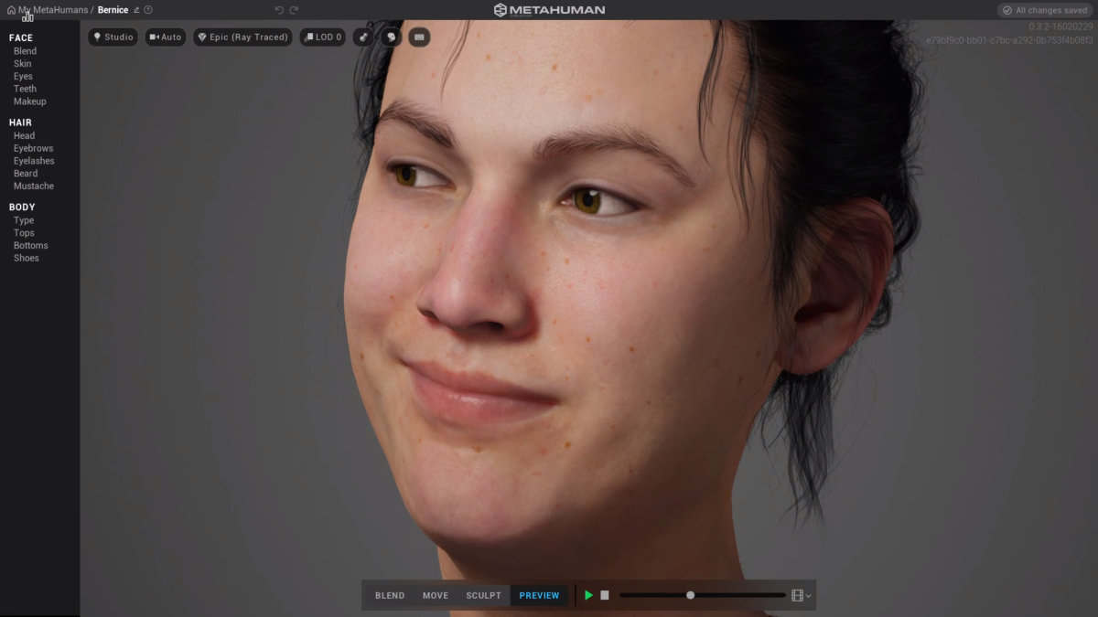Open the animation filmstrip selector dropdown
The height and width of the screenshot is (617, 1098).
click(x=802, y=595)
